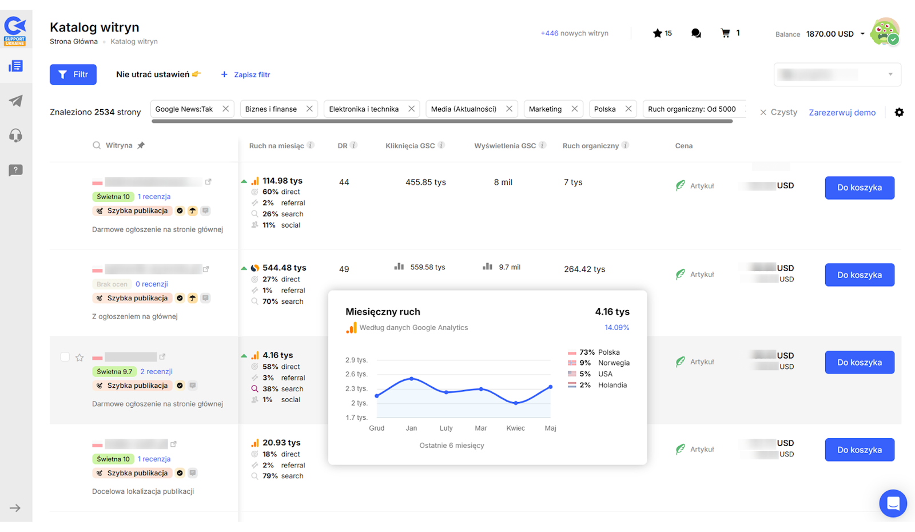Open the favorites star icon in header
This screenshot has height=532, width=915.
point(657,33)
